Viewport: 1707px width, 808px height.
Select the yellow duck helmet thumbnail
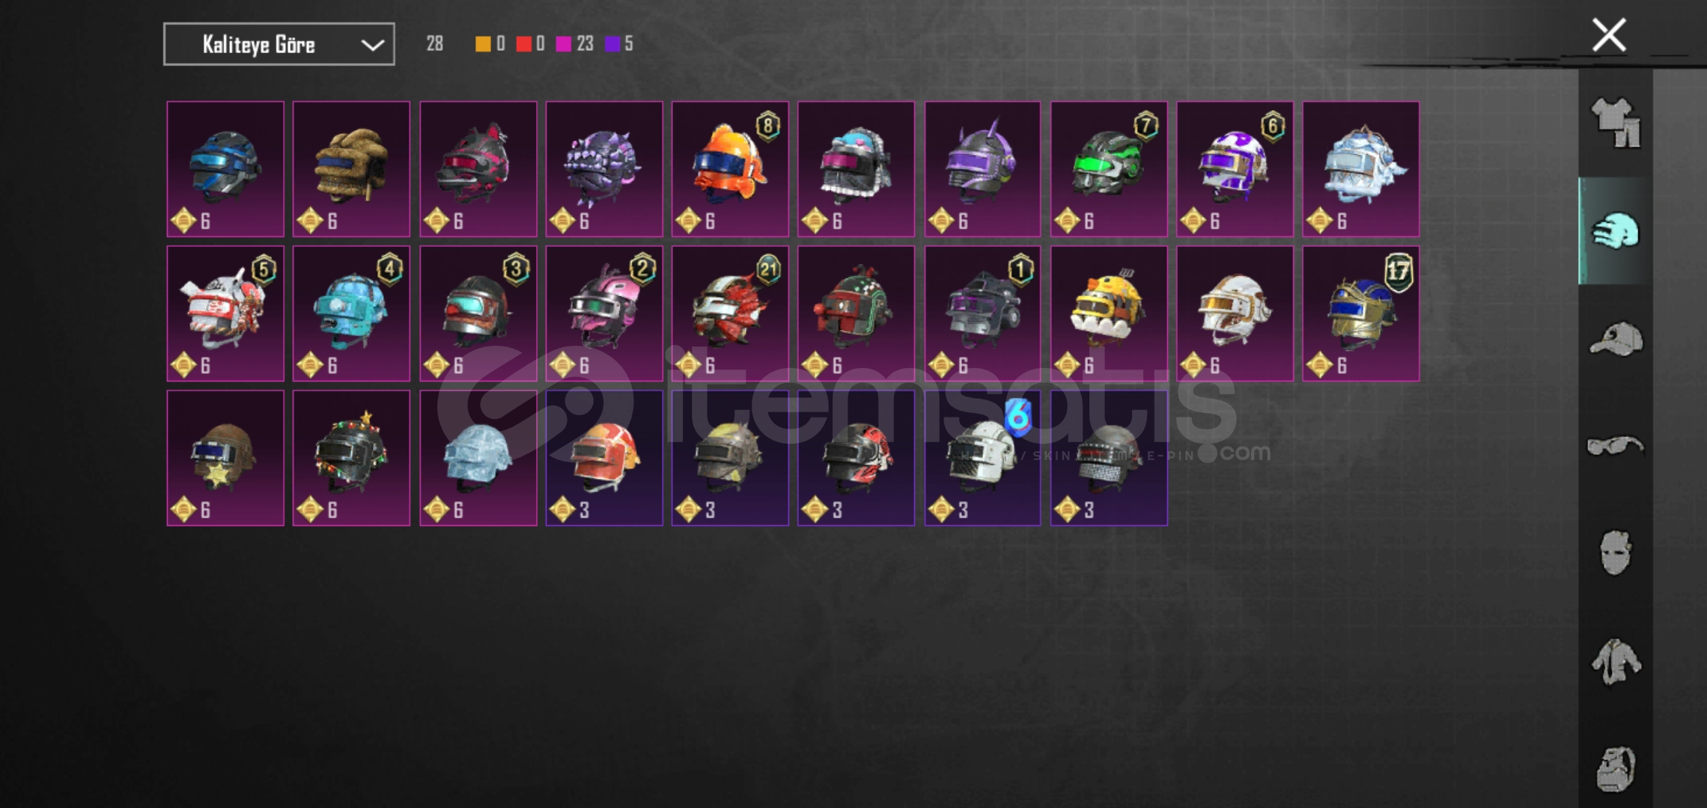(1109, 313)
